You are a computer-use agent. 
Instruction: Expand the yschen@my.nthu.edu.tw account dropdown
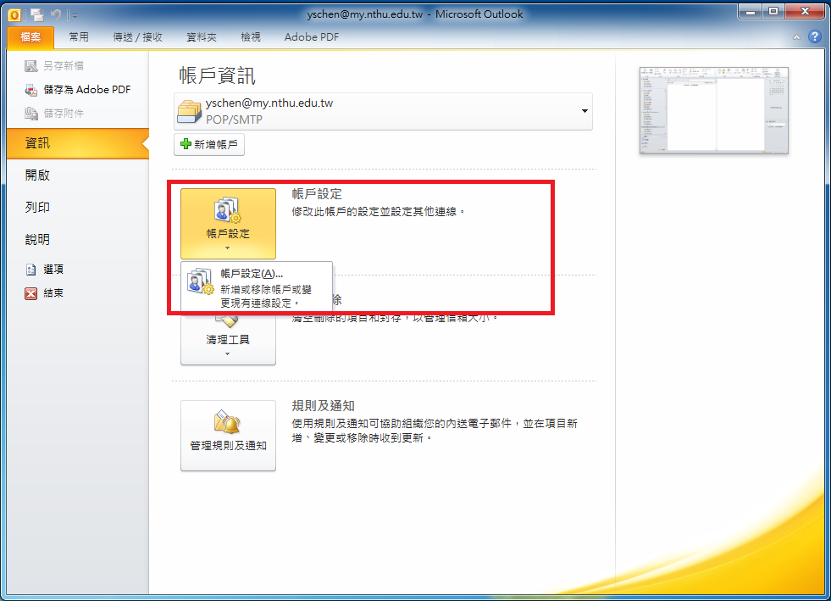[x=584, y=111]
